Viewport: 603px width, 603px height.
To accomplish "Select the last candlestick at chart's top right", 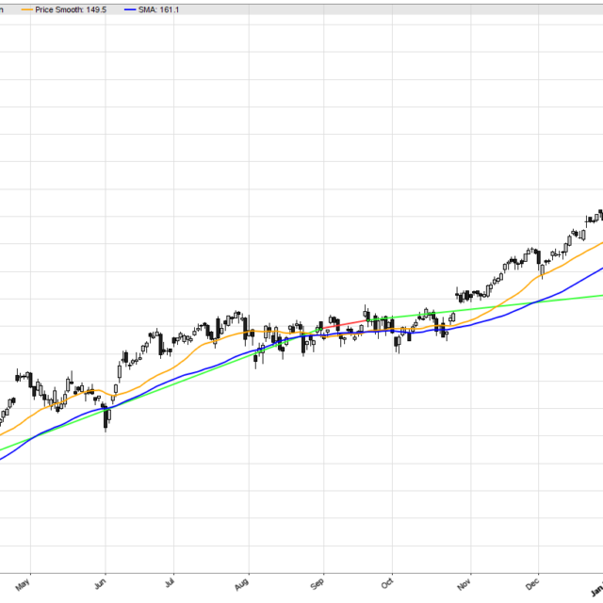I will 600,214.
